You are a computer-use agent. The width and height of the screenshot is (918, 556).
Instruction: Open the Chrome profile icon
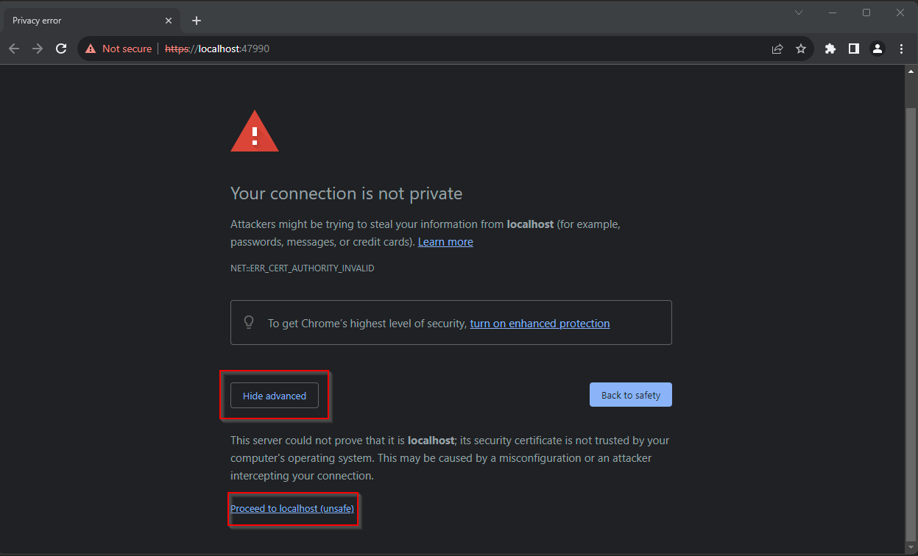pyautogui.click(x=878, y=49)
